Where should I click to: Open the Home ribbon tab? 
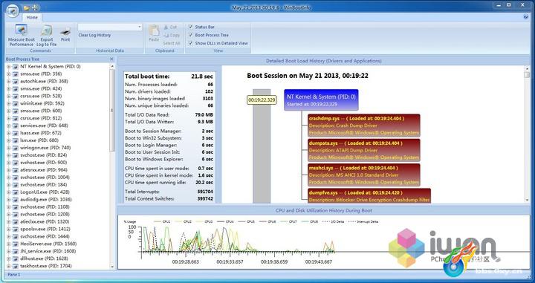click(x=32, y=17)
